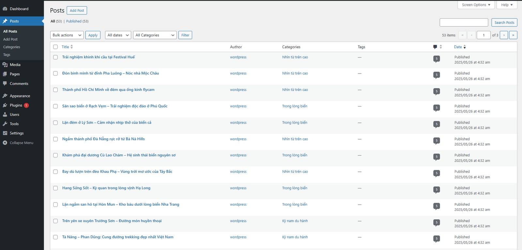Open Media via its sidebar icon
This screenshot has height=250, width=522.
5,65
